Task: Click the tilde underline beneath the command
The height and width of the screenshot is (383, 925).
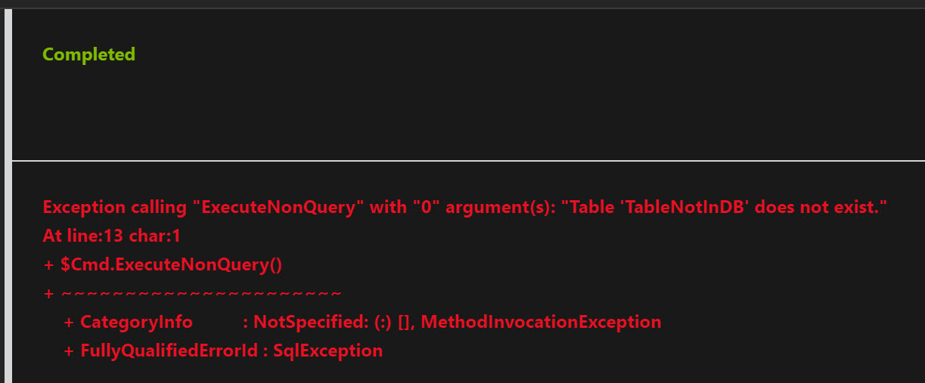Action: [x=201, y=293]
